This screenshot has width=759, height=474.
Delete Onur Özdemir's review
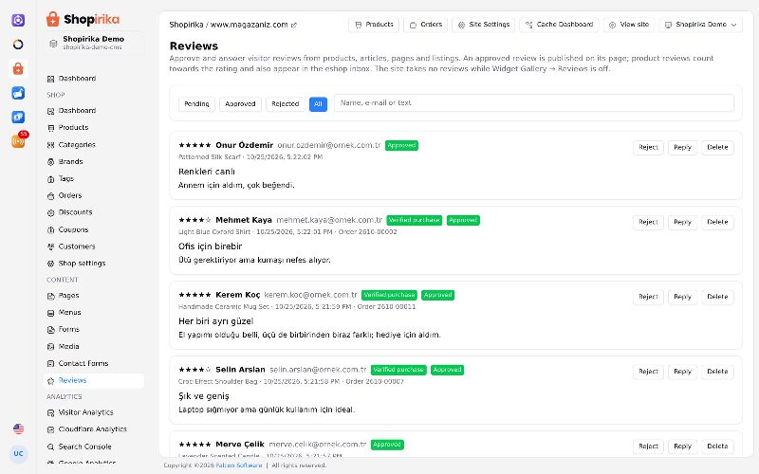click(717, 148)
